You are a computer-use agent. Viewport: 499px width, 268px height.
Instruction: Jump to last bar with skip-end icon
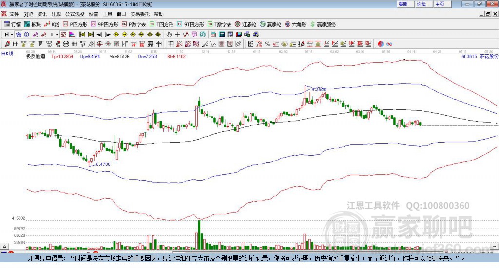[91, 35]
